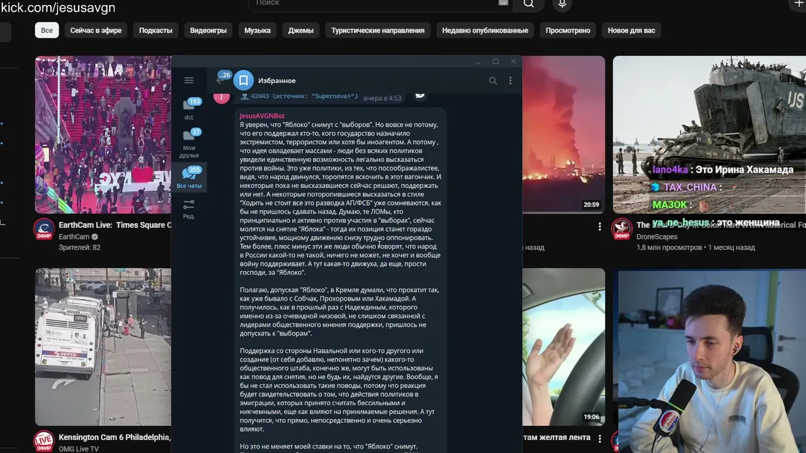Open the EarthCam channel avatar
Viewport: 806px width, 453px height.
coord(44,230)
